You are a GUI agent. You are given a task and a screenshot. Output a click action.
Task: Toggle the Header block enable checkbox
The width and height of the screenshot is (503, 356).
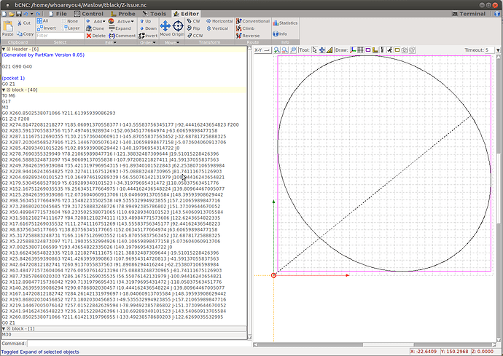point(9,50)
